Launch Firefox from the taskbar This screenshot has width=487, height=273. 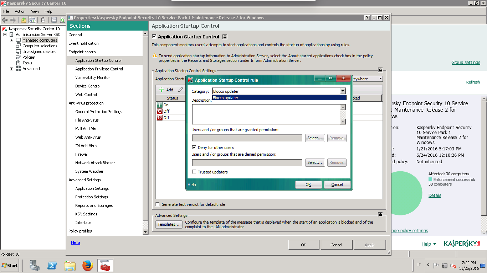87,265
